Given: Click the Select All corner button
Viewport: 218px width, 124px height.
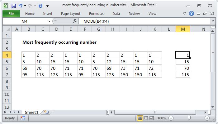Looking at the screenshot, I should pos(7,29).
